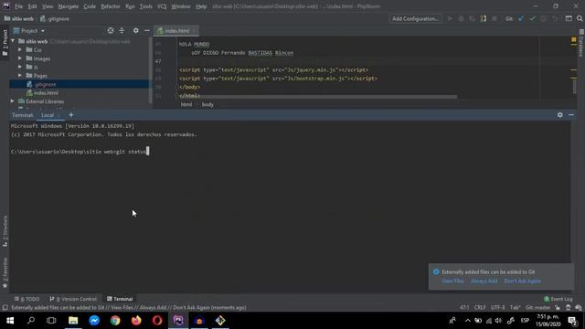Click Add Configuration button
This screenshot has width=585, height=329.
[415, 18]
